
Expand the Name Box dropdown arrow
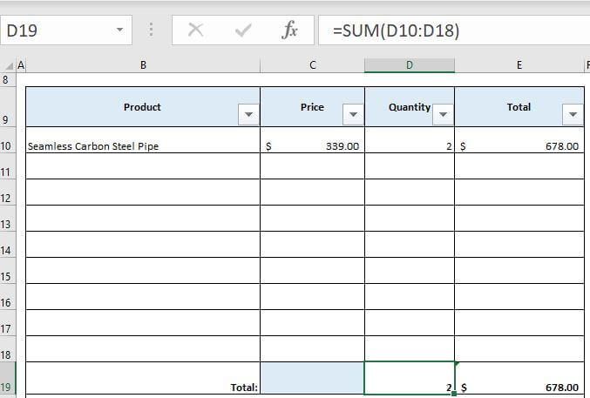119,30
